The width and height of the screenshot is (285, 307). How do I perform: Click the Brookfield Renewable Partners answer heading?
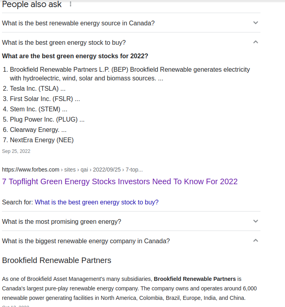point(57,260)
